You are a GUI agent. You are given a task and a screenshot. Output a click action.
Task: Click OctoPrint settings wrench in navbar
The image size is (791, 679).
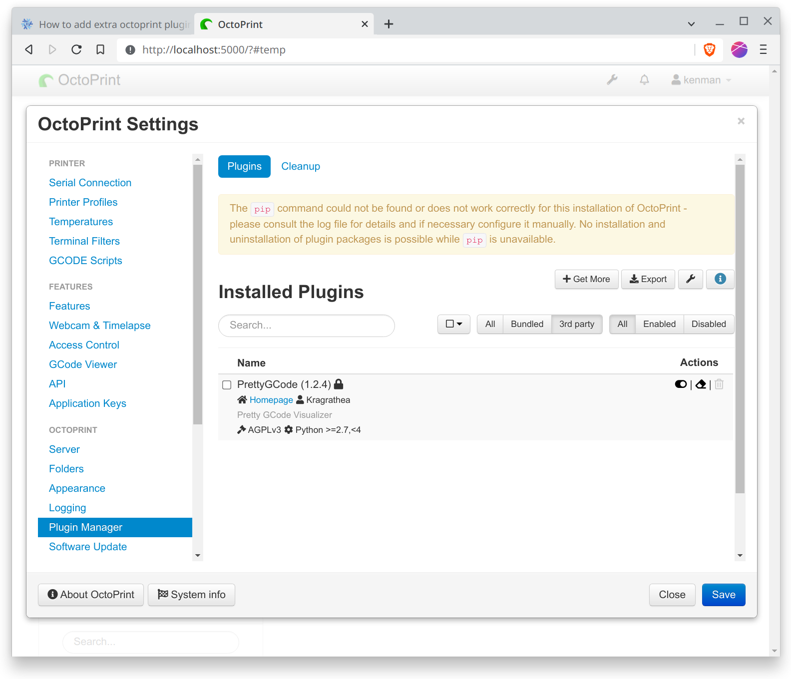(x=612, y=80)
